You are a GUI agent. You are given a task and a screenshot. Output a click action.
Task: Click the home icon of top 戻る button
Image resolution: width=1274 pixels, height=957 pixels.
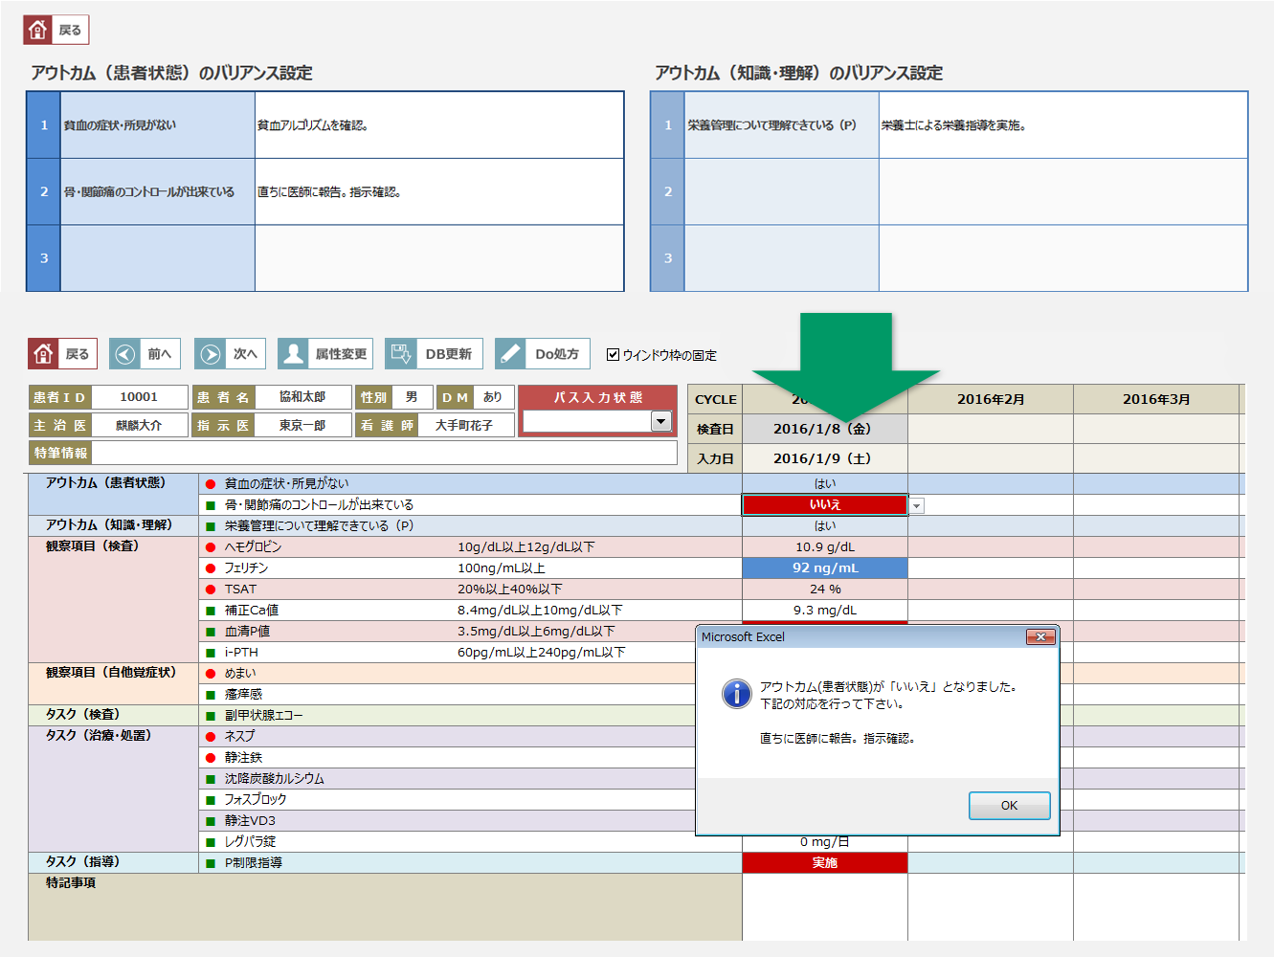[38, 30]
